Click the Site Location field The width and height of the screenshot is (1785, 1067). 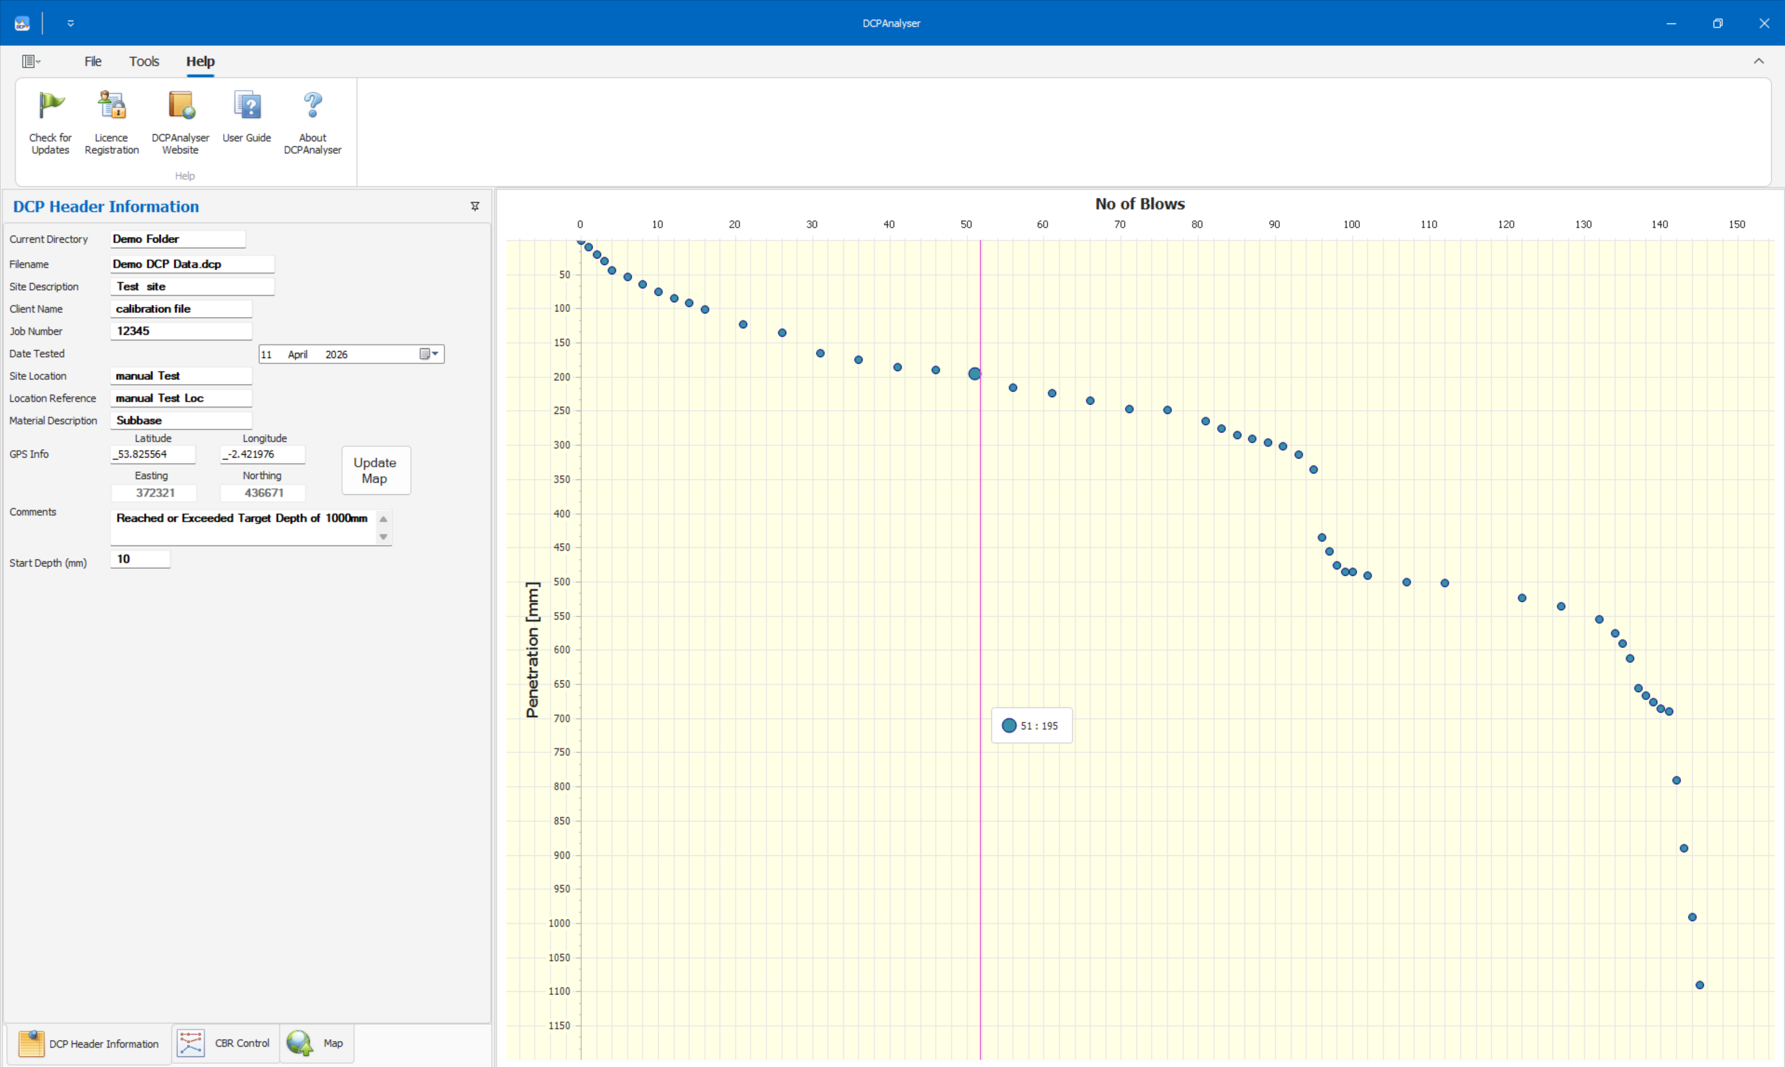[181, 375]
